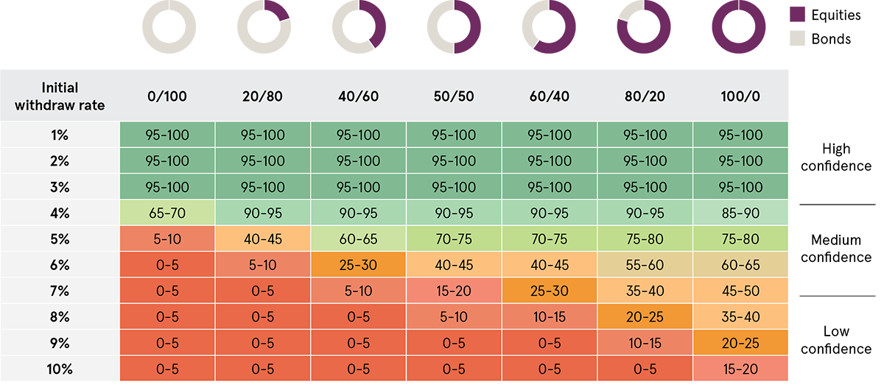
Task: Select the 0/100 allocation column header
Action: (167, 96)
